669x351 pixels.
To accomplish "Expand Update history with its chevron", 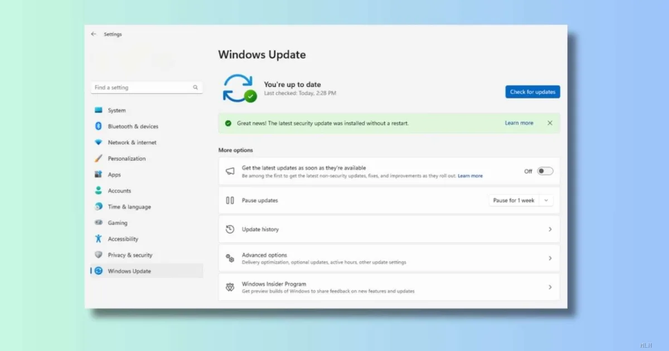I will point(550,230).
